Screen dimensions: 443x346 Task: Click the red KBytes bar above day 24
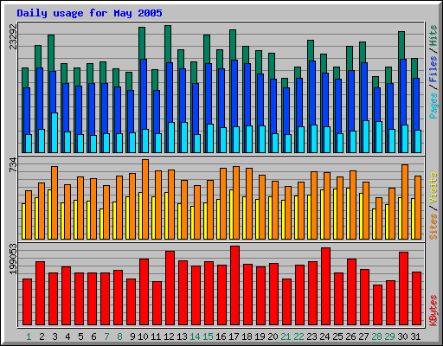[x=325, y=286]
